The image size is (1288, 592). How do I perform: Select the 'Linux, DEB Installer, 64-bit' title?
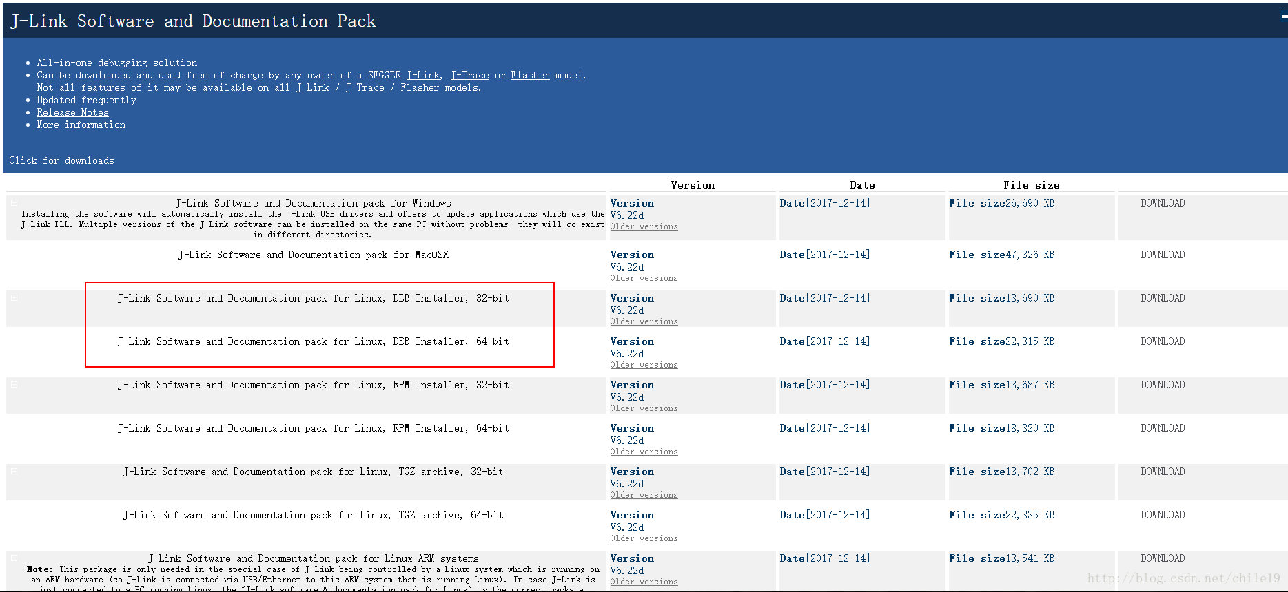[313, 341]
